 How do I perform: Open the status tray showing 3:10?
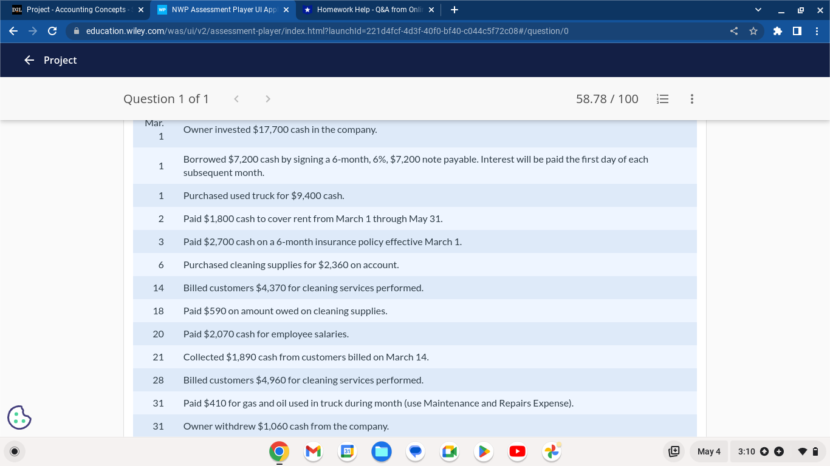778,451
